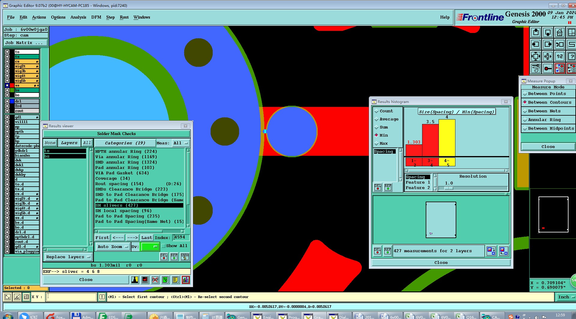Click the Index input field
The image size is (576, 319).
[181, 238]
